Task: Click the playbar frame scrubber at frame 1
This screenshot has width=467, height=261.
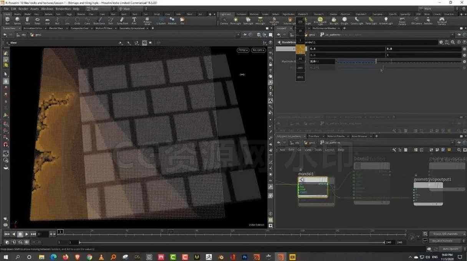Action: pos(61,232)
